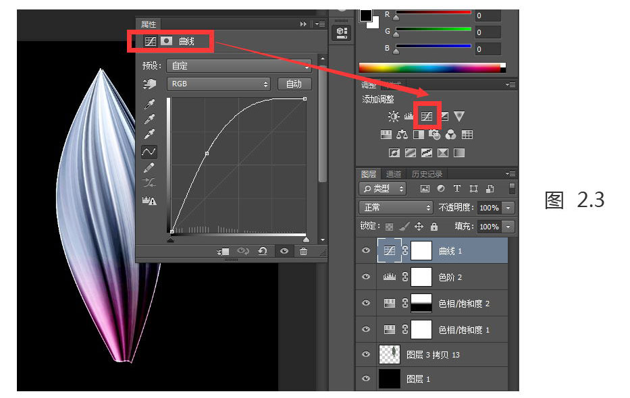Click the R channel slider
Image resolution: width=630 pixels, height=398 pixels.
point(433,12)
